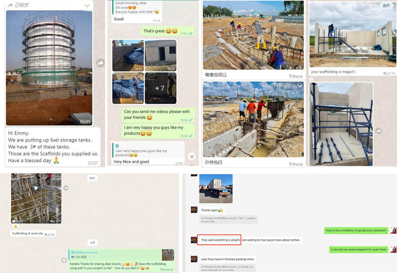Click sender avatar beside 'Thanks again' message

pyautogui.click(x=194, y=210)
